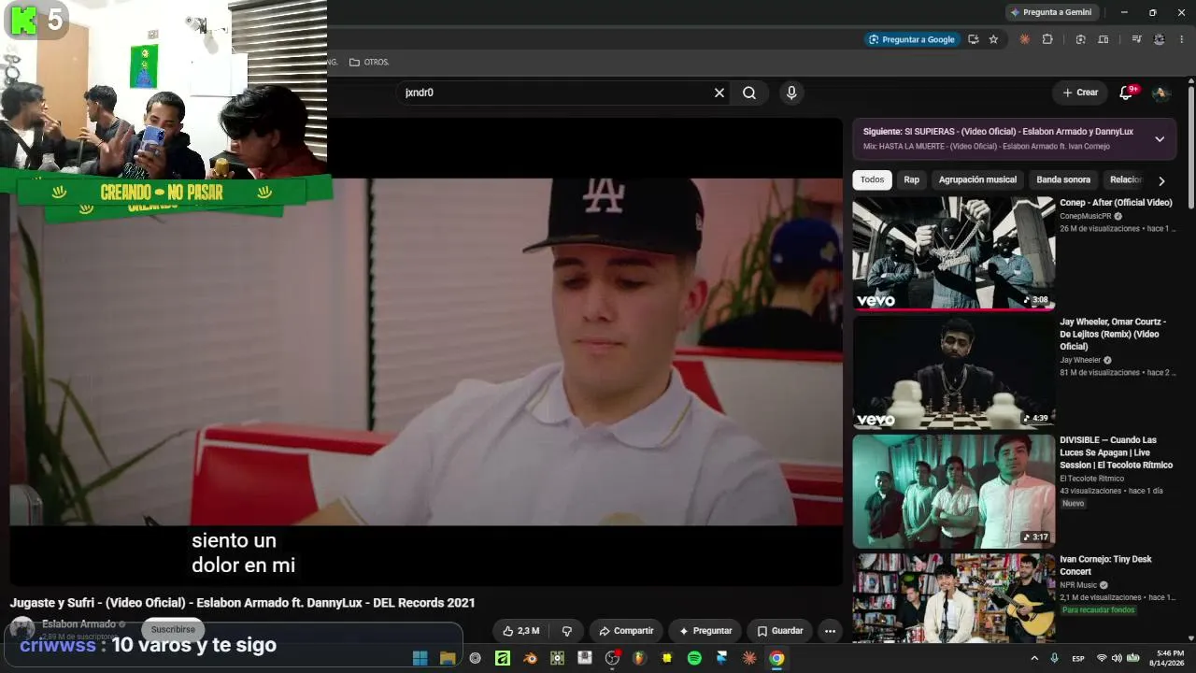Viewport: 1196px width, 673px height.
Task: Subscribe using the Suscribirse button
Action: [x=173, y=629]
